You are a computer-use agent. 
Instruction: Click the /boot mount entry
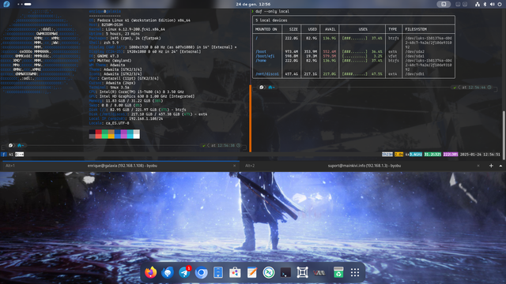[x=261, y=51]
